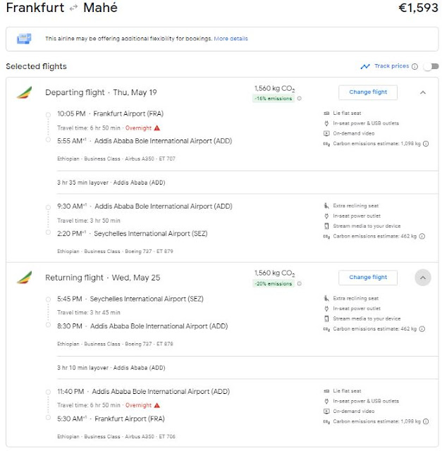This screenshot has height=451, width=442.
Task: Click info icon next to -16% emissions
Action: 299,99
